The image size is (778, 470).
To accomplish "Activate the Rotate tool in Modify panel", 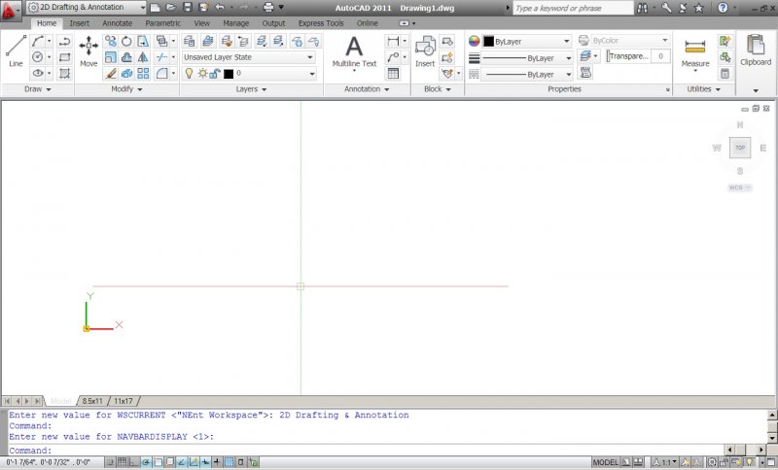I will pos(126,42).
